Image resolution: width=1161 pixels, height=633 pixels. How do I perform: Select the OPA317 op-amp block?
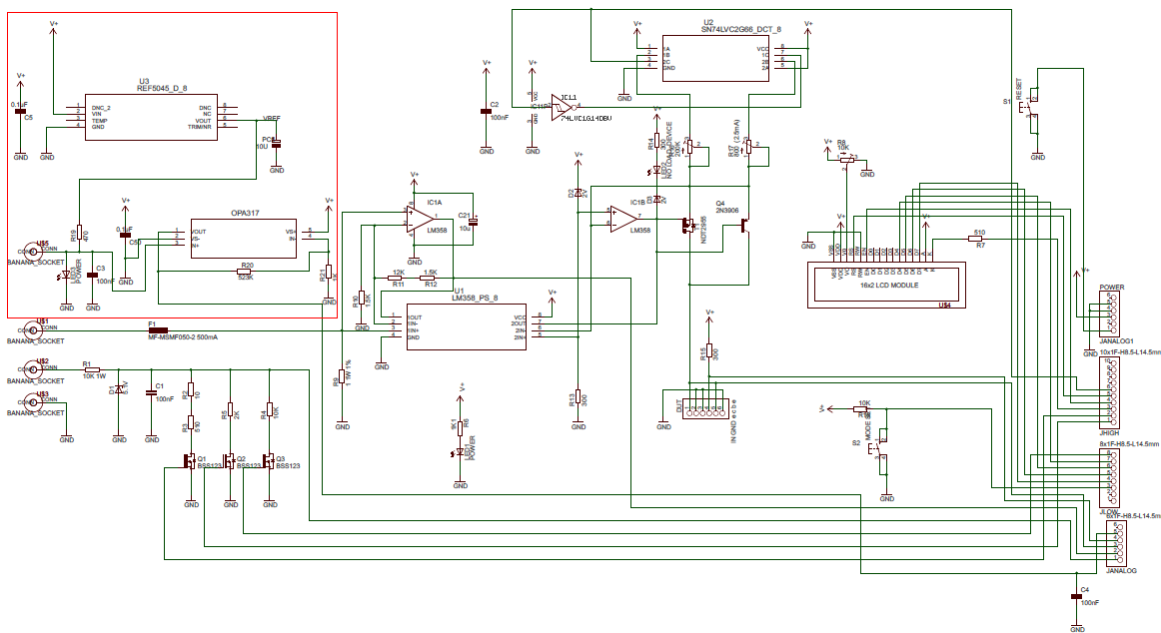[x=244, y=238]
